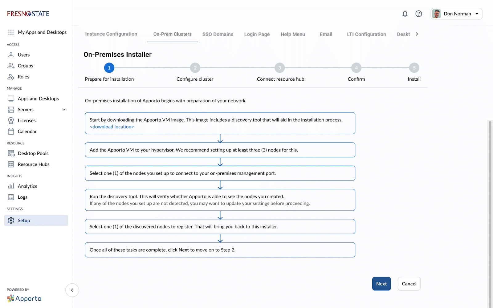Jump to step 2 Configure cluster

tap(195, 68)
